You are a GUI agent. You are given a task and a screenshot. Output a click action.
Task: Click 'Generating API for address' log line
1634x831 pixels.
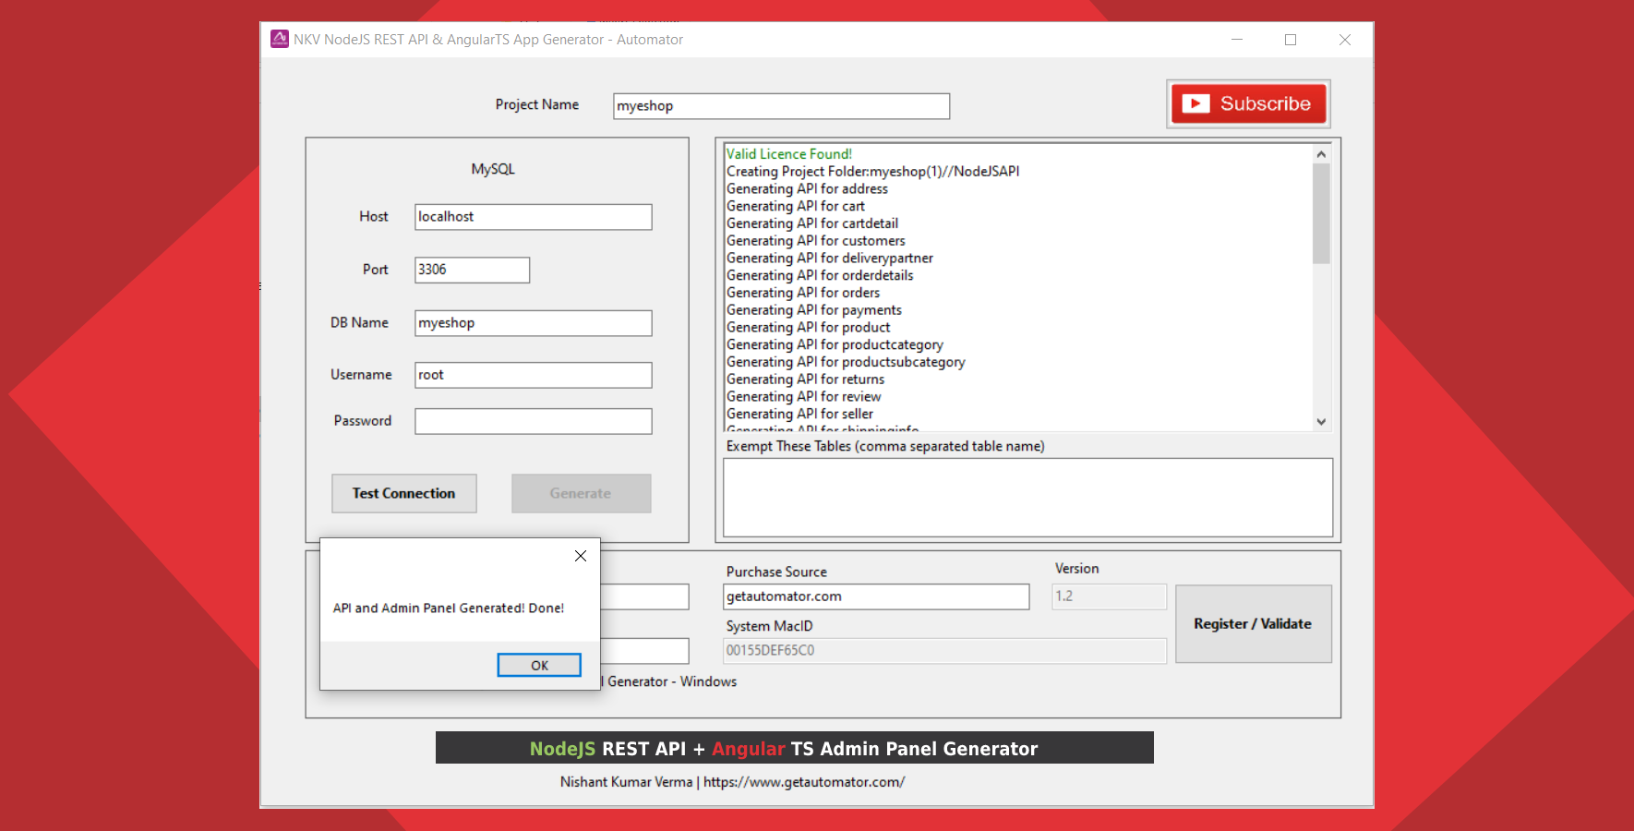pos(807,189)
